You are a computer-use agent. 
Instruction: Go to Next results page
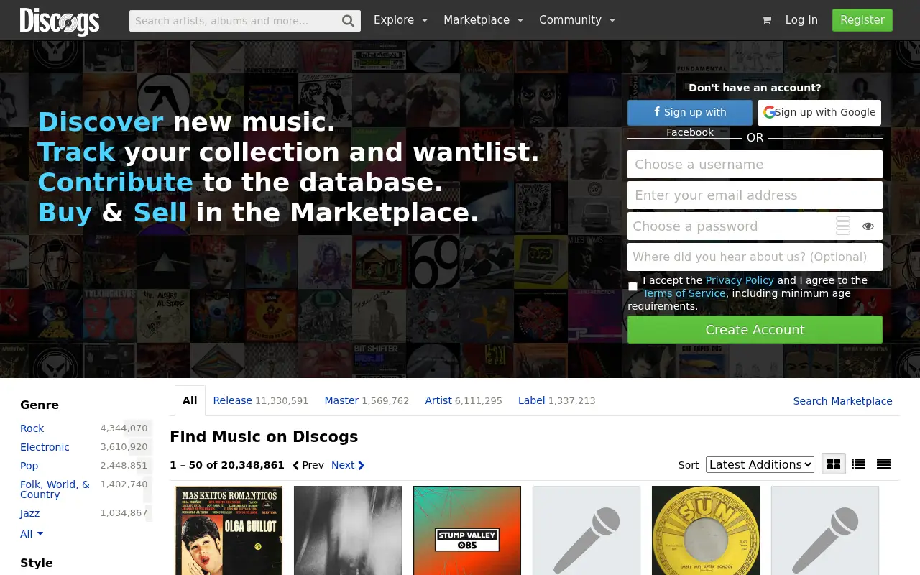(348, 465)
